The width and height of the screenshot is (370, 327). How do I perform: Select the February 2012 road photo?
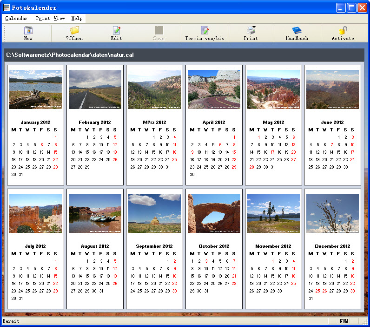pyautogui.click(x=95, y=89)
